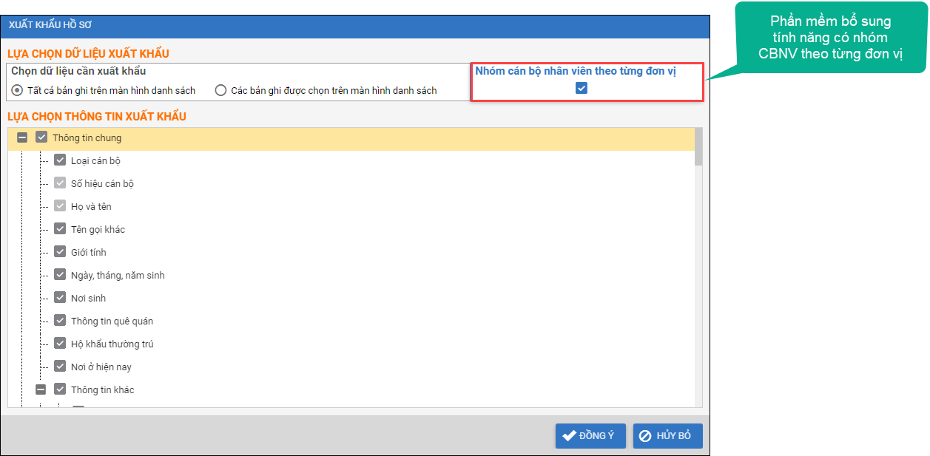This screenshot has width=930, height=456.
Task: Uncheck Hộ khẩu thường trú checkbox
Action: click(x=60, y=344)
